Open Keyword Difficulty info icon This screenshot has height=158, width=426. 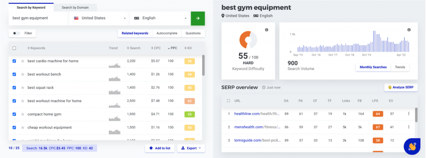click(x=267, y=30)
